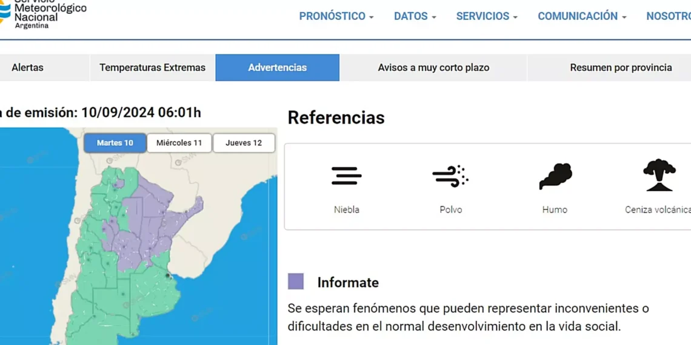Expand the PRONÓSTICO dropdown menu
Screen dimensions: 691x345
pos(336,16)
